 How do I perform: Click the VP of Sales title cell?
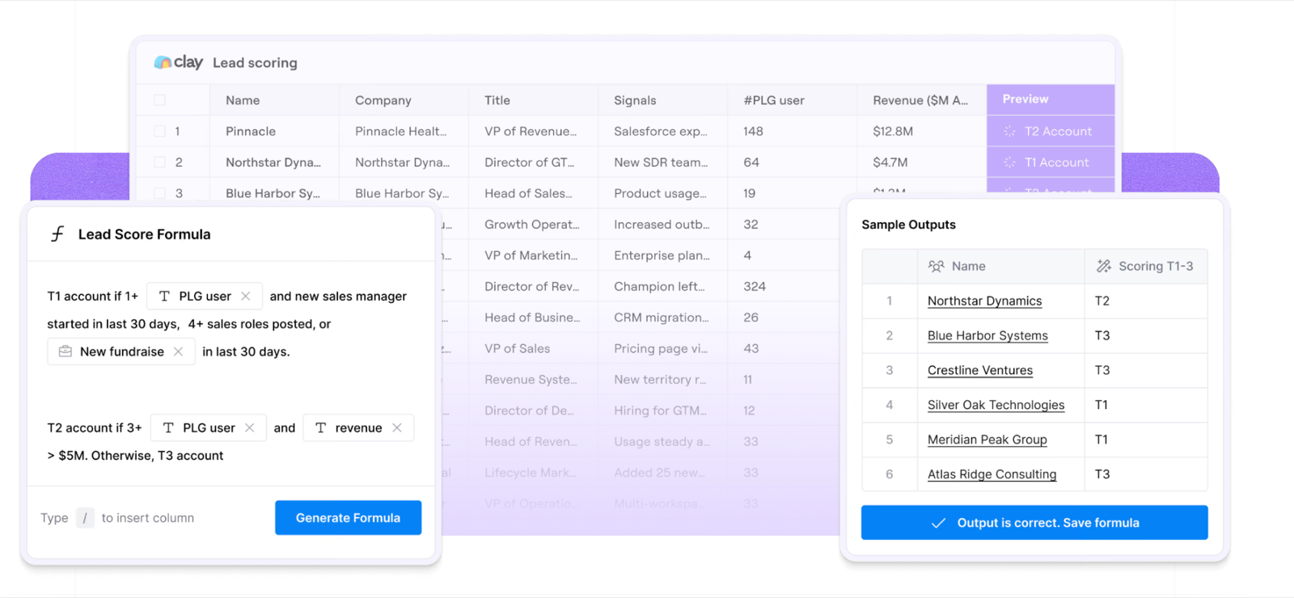pos(533,348)
